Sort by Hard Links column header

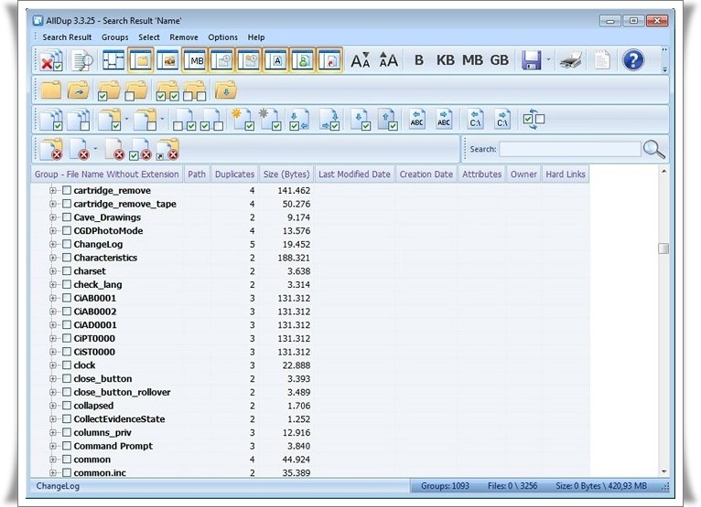point(566,174)
